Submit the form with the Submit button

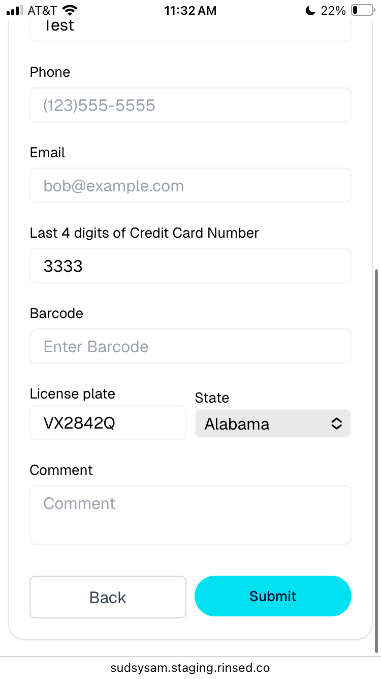(x=273, y=596)
